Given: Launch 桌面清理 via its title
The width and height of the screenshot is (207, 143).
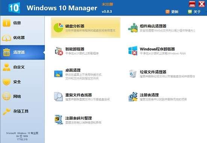Looking at the screenshot, I should click(73, 70).
